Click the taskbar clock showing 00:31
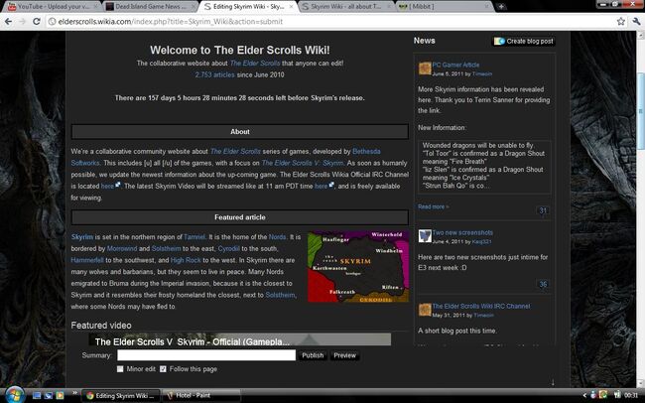 631,396
